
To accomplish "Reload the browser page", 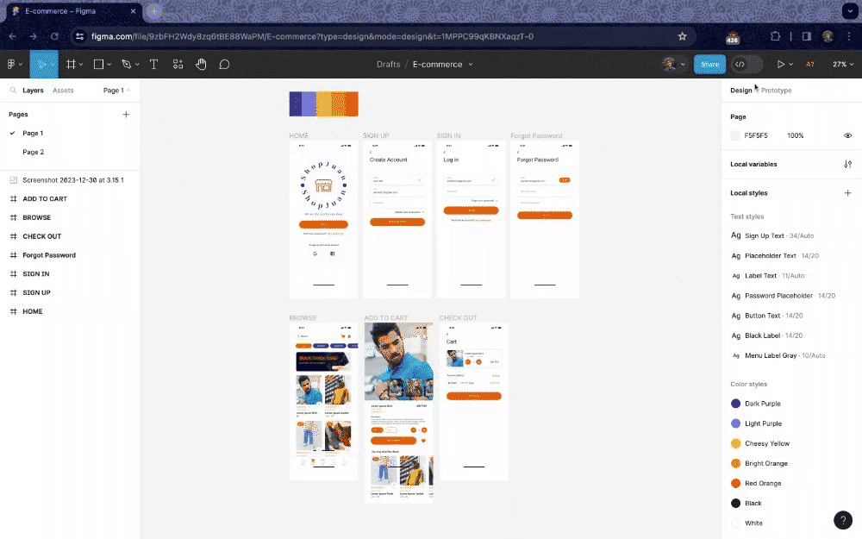I will point(54,36).
